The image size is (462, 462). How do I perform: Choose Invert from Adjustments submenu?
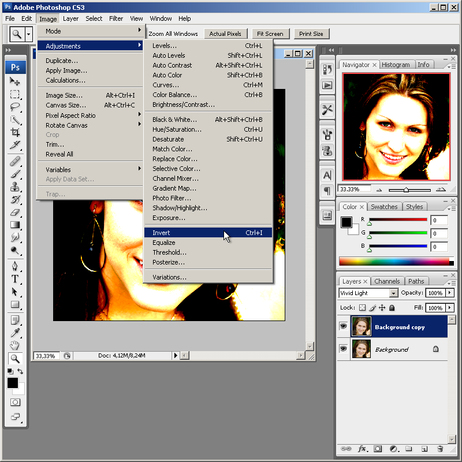208,233
